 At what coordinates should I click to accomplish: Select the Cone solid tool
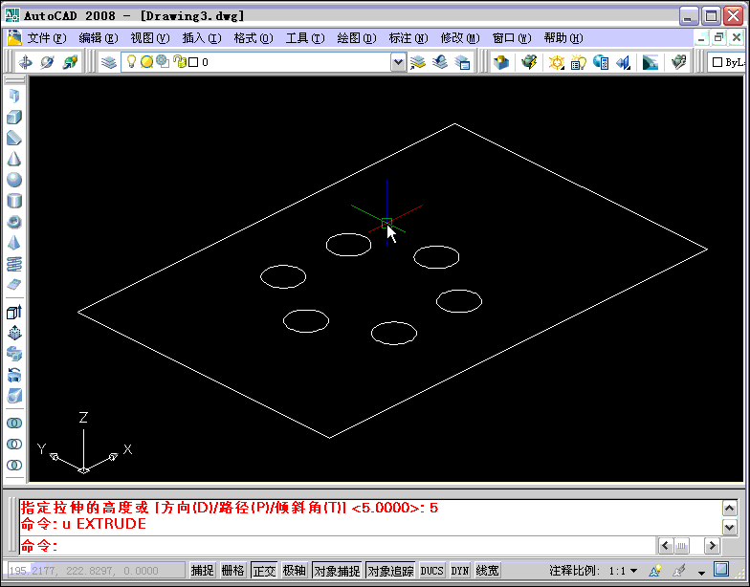tap(14, 159)
